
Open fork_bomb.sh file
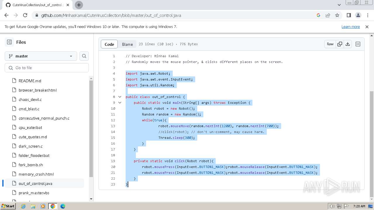pos(31,165)
